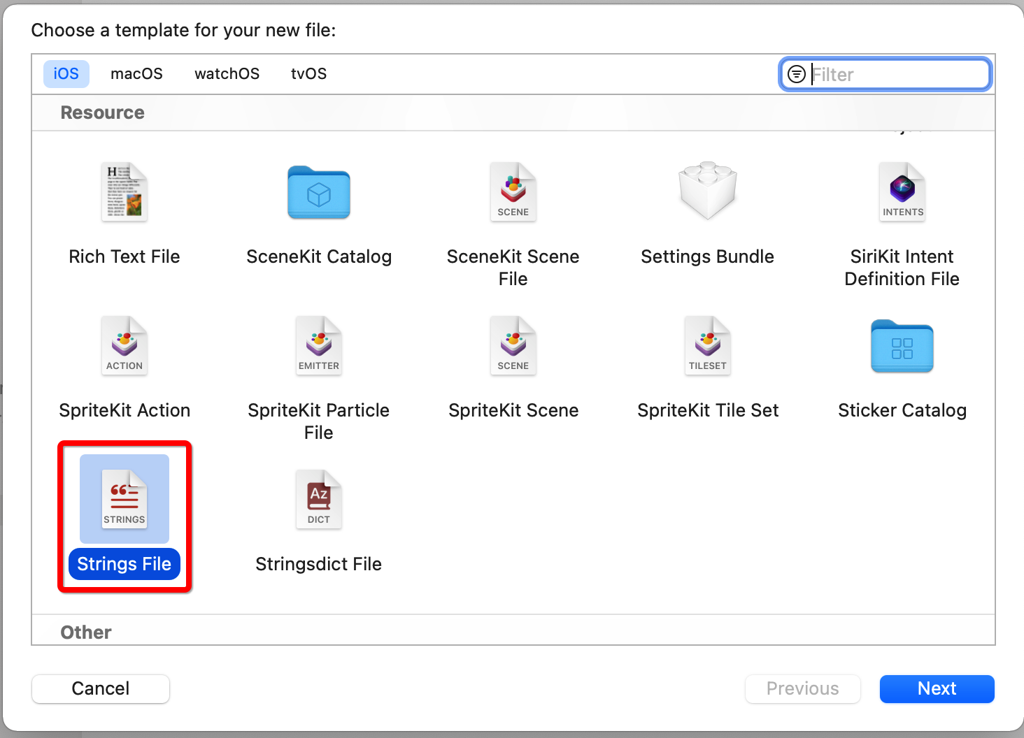Switch to the watchOS tab
This screenshot has height=738, width=1024.
(227, 73)
